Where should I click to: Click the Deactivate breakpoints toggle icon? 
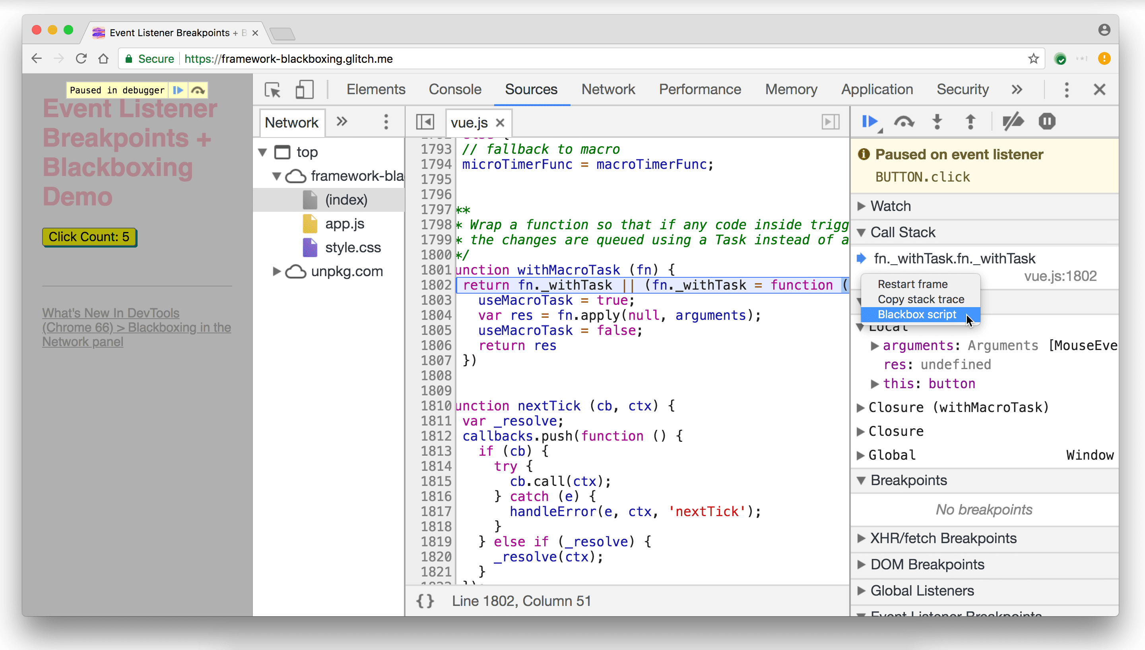pyautogui.click(x=1014, y=122)
